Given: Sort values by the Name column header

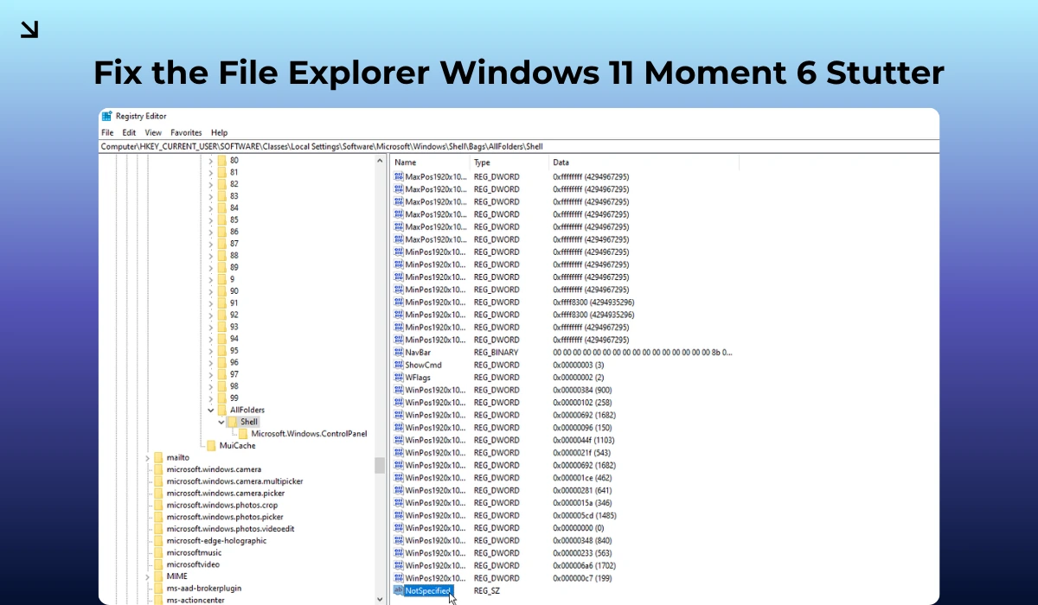Looking at the screenshot, I should click(x=430, y=162).
